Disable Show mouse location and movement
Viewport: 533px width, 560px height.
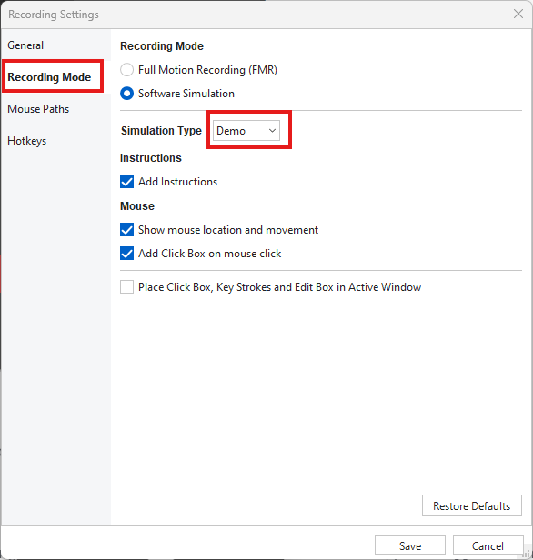point(126,230)
